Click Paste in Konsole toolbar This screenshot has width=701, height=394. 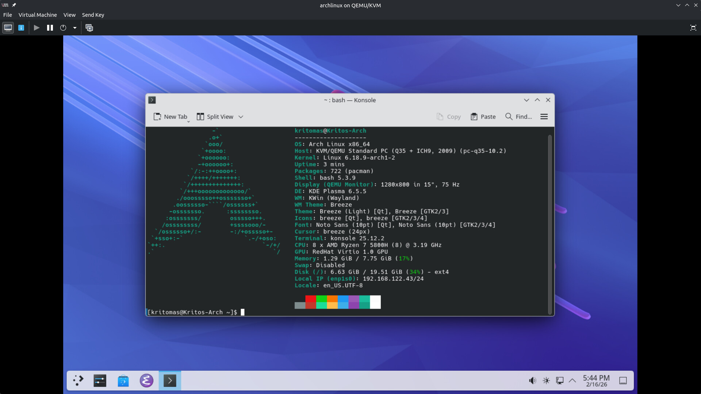click(483, 117)
